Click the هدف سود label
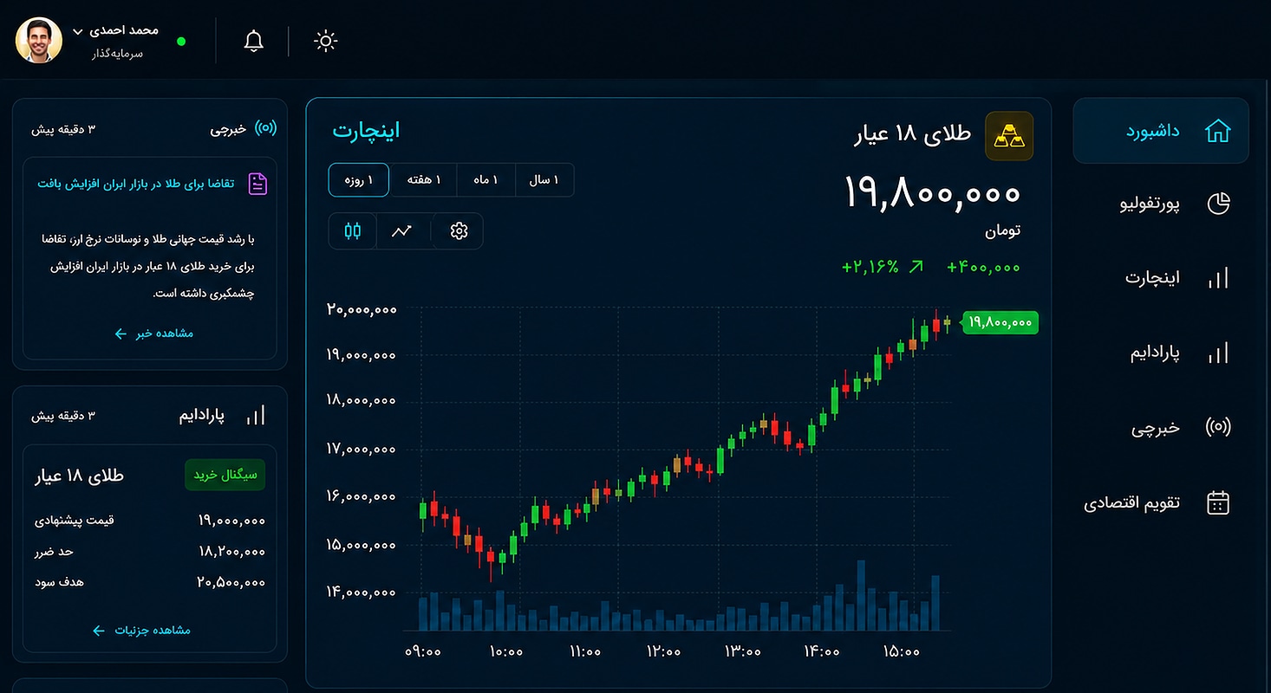The width and height of the screenshot is (1271, 693). [x=59, y=582]
